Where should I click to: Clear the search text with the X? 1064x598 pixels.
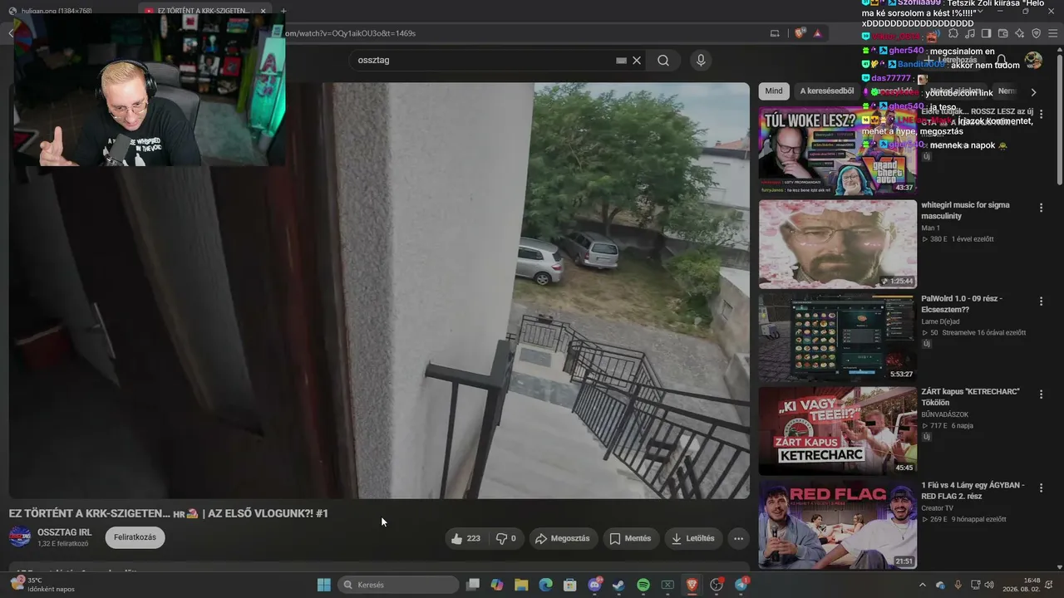click(x=637, y=60)
